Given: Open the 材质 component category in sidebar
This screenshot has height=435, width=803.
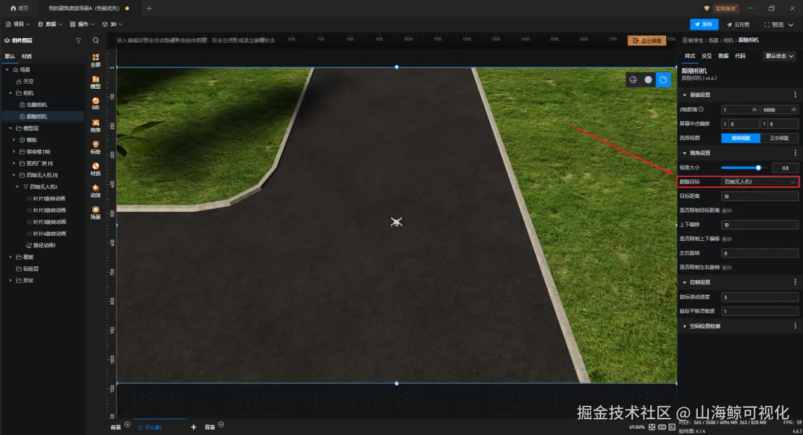Looking at the screenshot, I should click(96, 169).
